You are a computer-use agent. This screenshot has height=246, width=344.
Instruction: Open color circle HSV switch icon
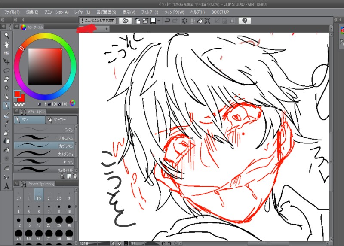pyautogui.click(x=72, y=103)
